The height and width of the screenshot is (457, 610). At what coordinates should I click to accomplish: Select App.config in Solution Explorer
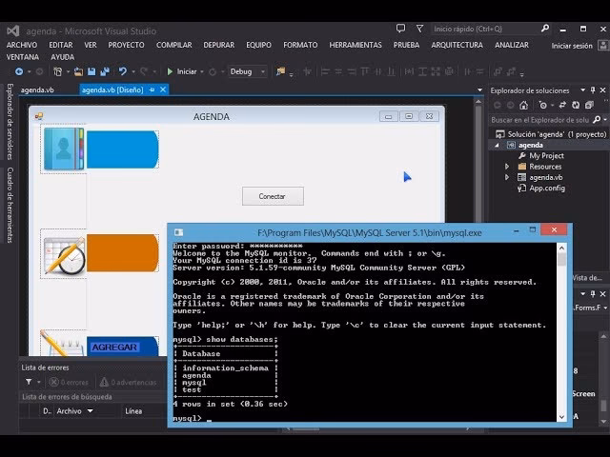(x=546, y=189)
